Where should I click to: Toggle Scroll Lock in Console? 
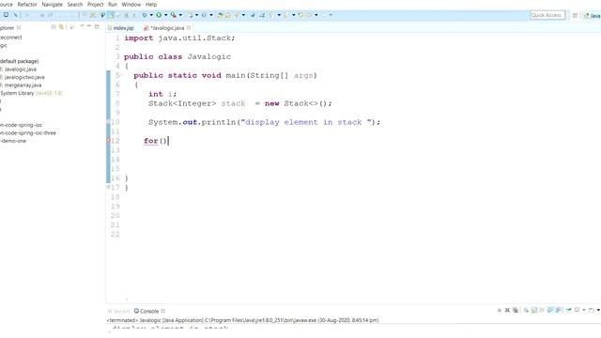point(534,310)
